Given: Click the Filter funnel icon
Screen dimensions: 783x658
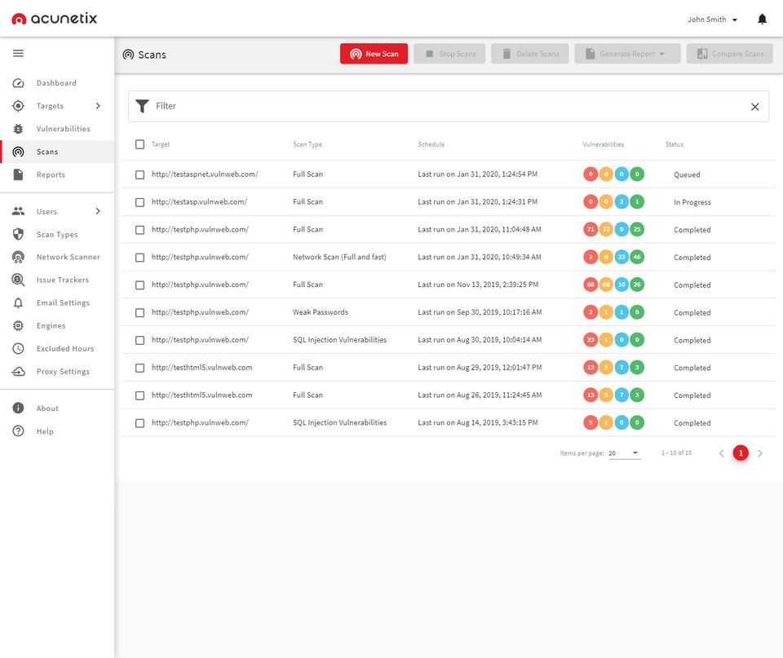Looking at the screenshot, I should tap(142, 106).
